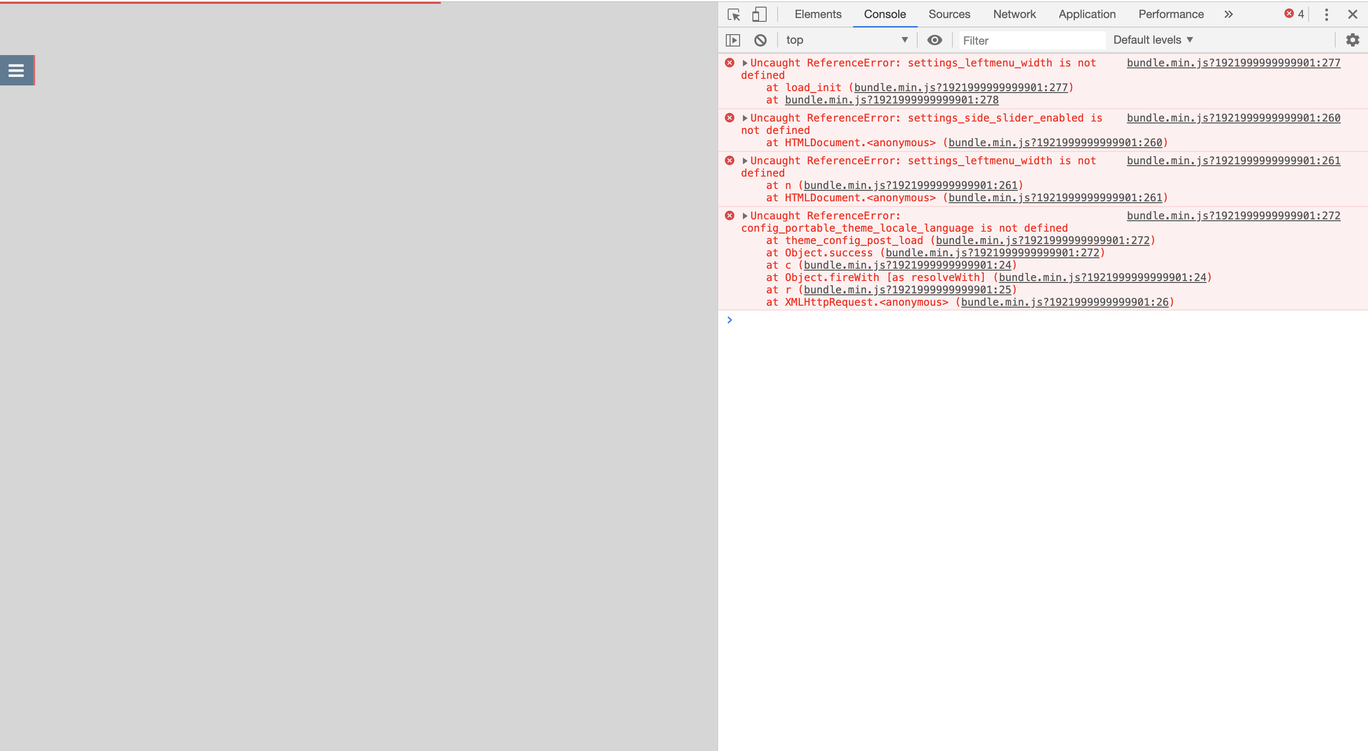Switch to the Network tab
1368x751 pixels.
point(1014,14)
